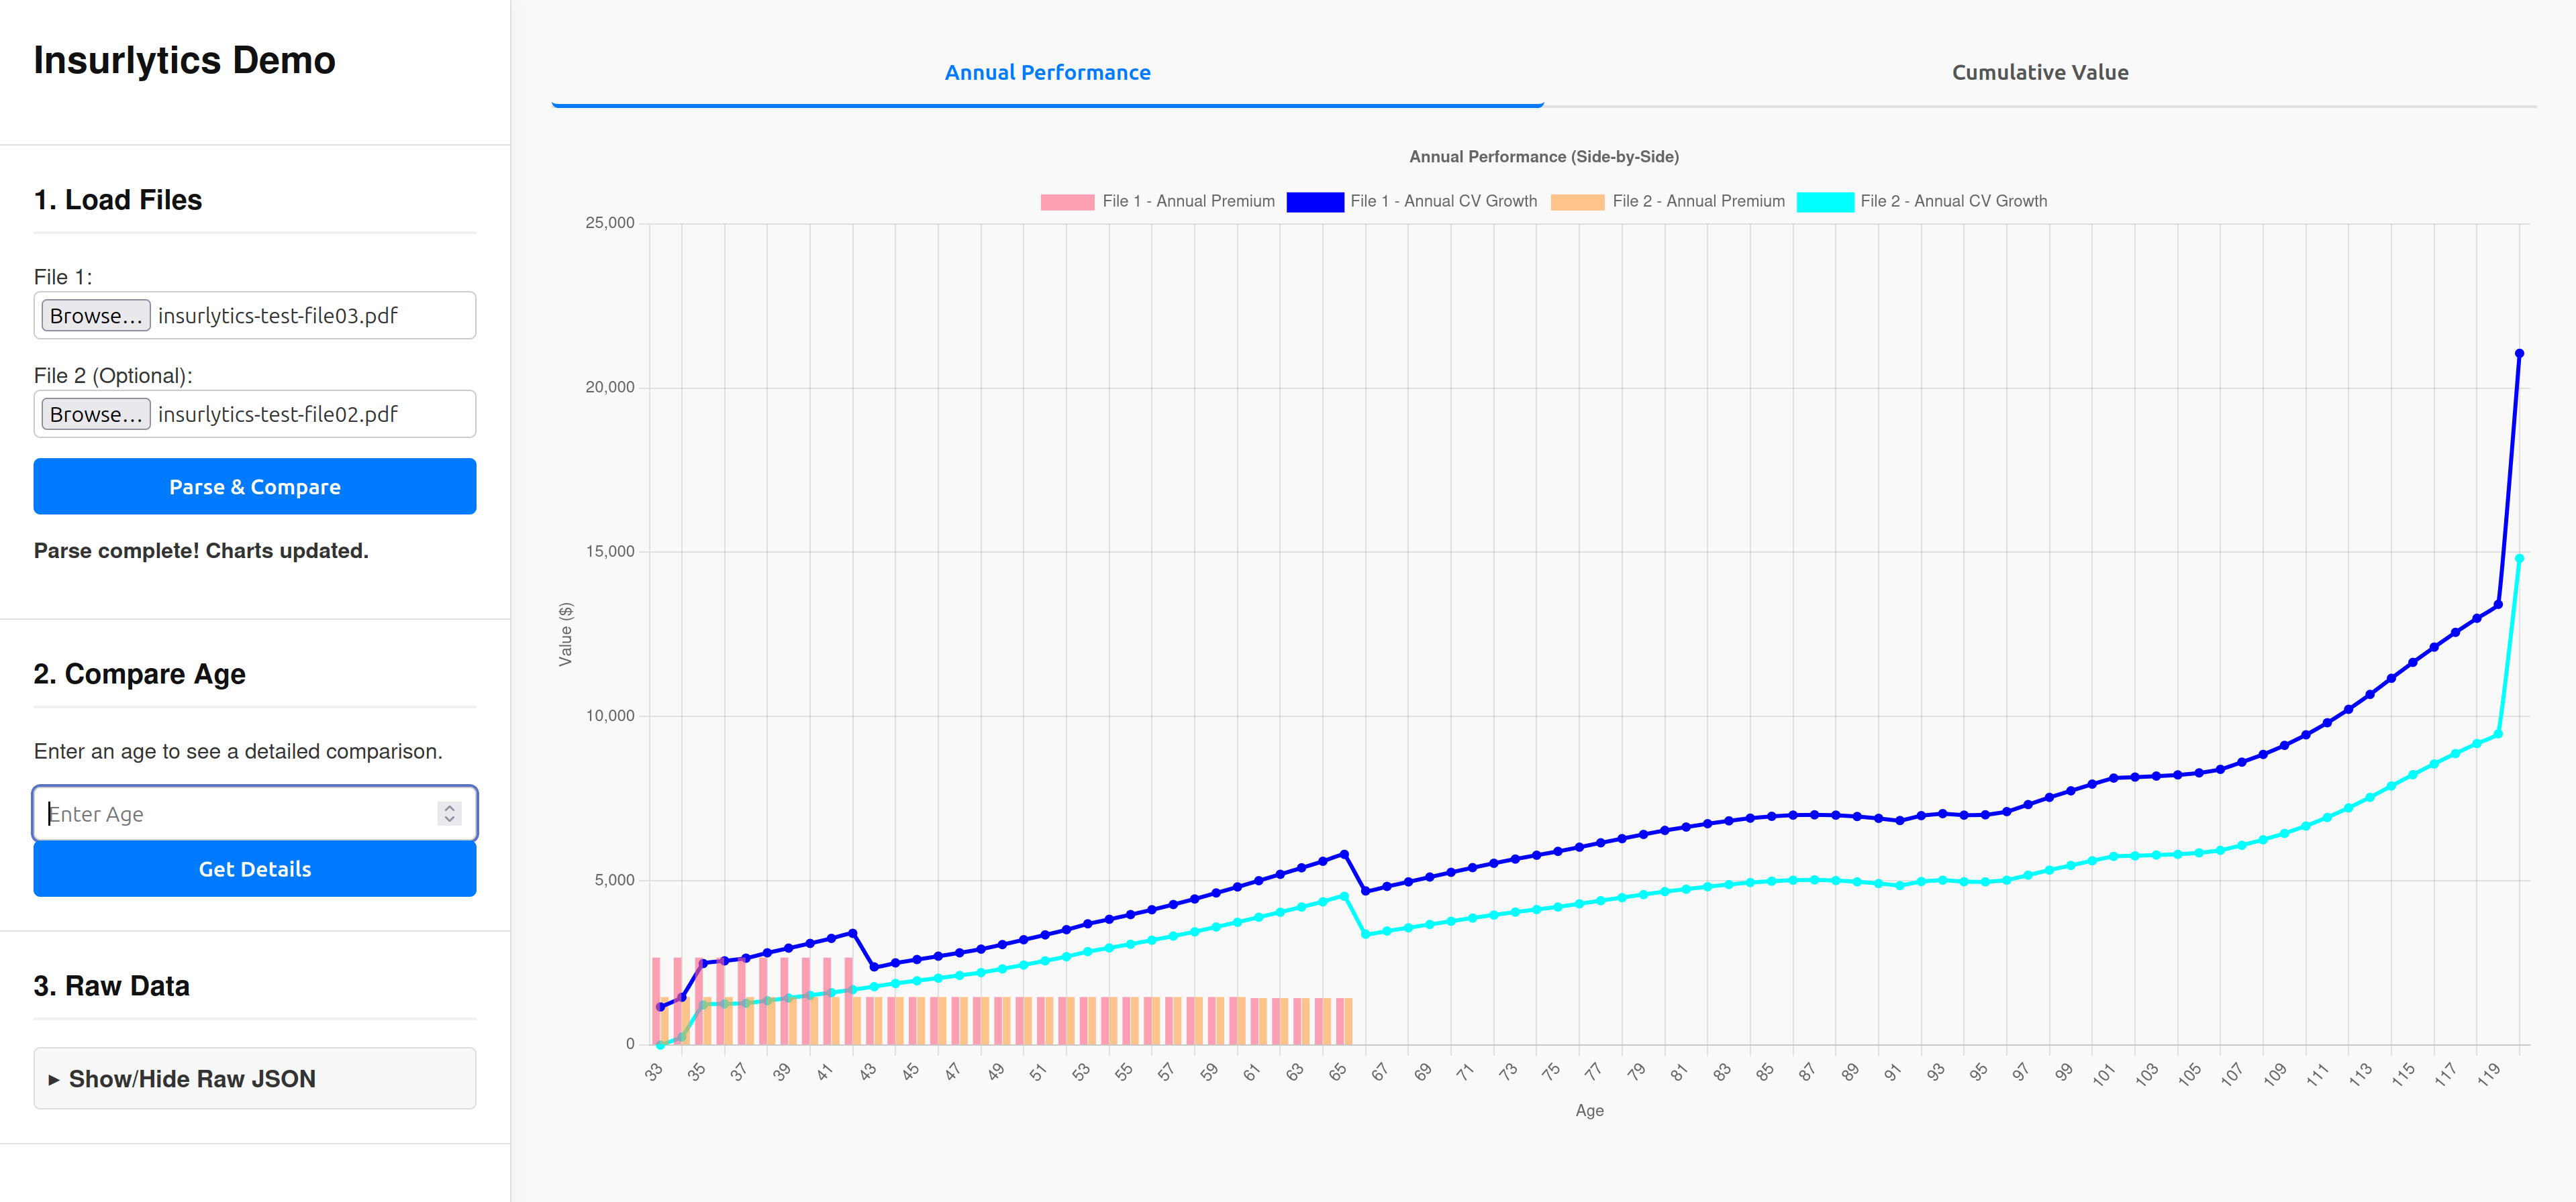This screenshot has width=2576, height=1202.
Task: Decrease age using the down stepper arrow
Action: [451, 820]
